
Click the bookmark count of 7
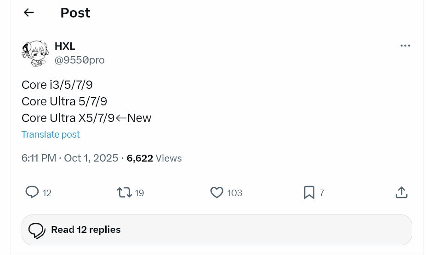click(322, 193)
